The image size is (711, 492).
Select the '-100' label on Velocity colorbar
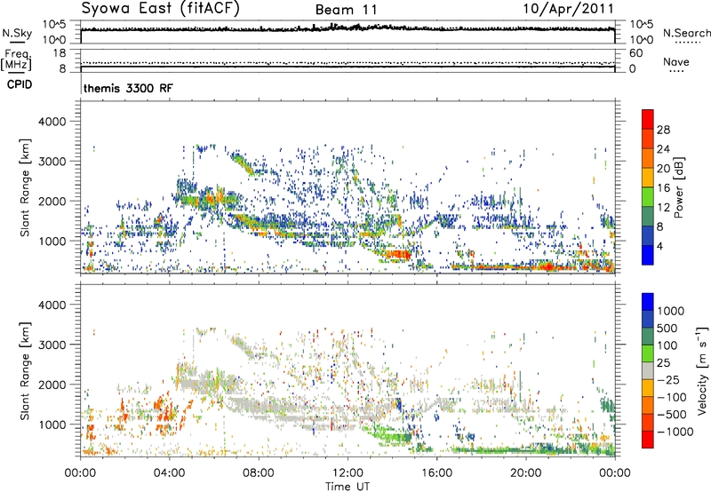click(x=672, y=397)
